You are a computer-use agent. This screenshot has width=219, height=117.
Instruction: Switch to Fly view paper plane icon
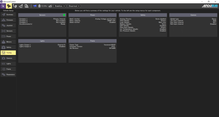pyautogui.click(x=21, y=6)
